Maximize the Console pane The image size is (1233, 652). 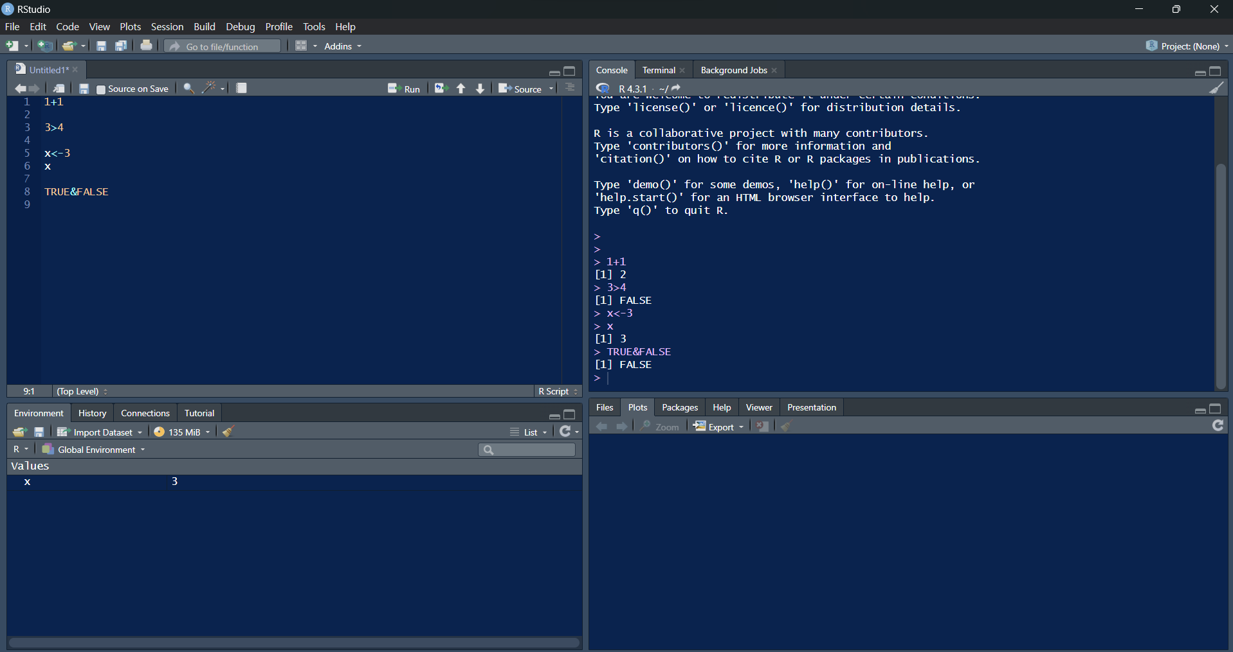click(x=1215, y=71)
